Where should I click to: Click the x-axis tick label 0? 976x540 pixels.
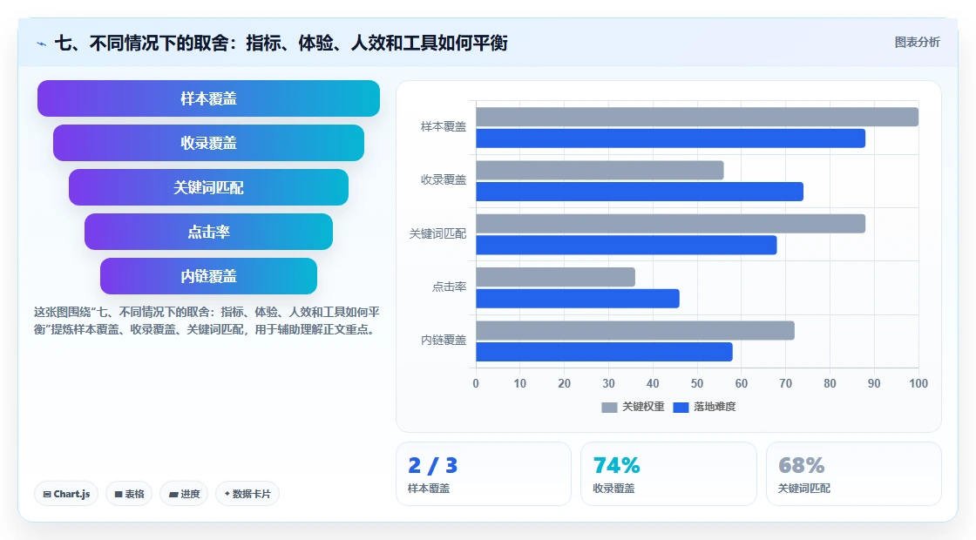[476, 383]
